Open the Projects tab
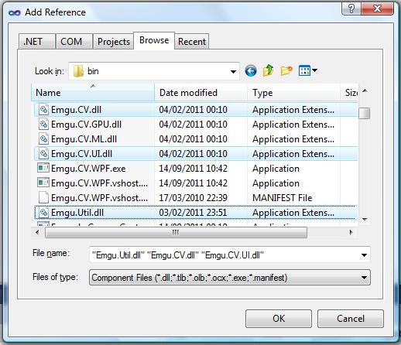401x345 pixels. pos(114,41)
